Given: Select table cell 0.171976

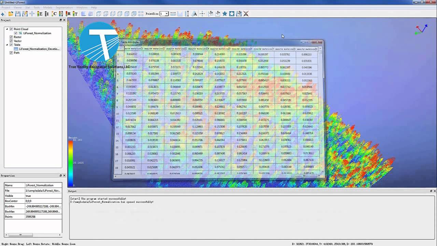Looking at the screenshot, I should 264,147.
